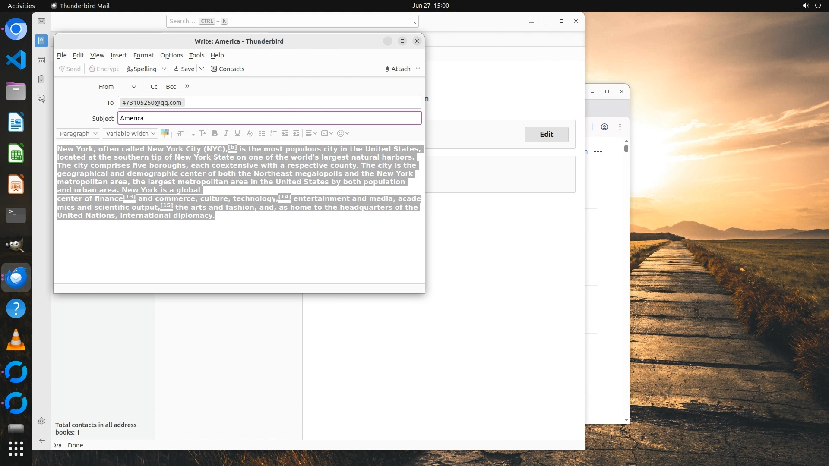Open the Options menu
The width and height of the screenshot is (829, 466).
(x=171, y=55)
